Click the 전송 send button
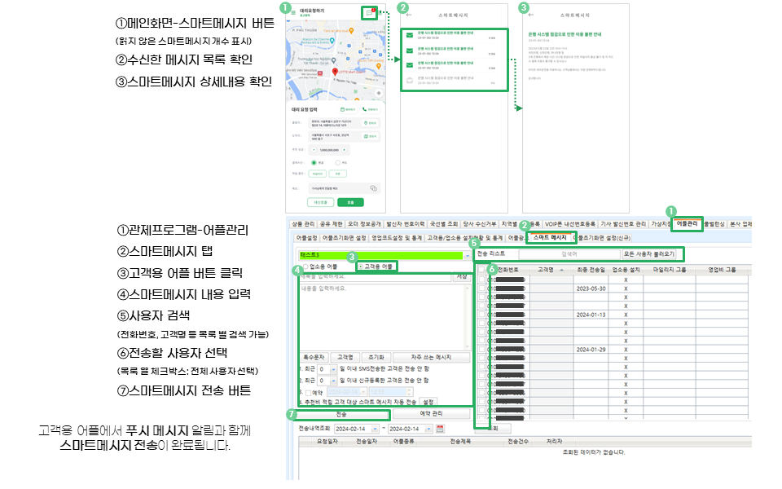 341,414
